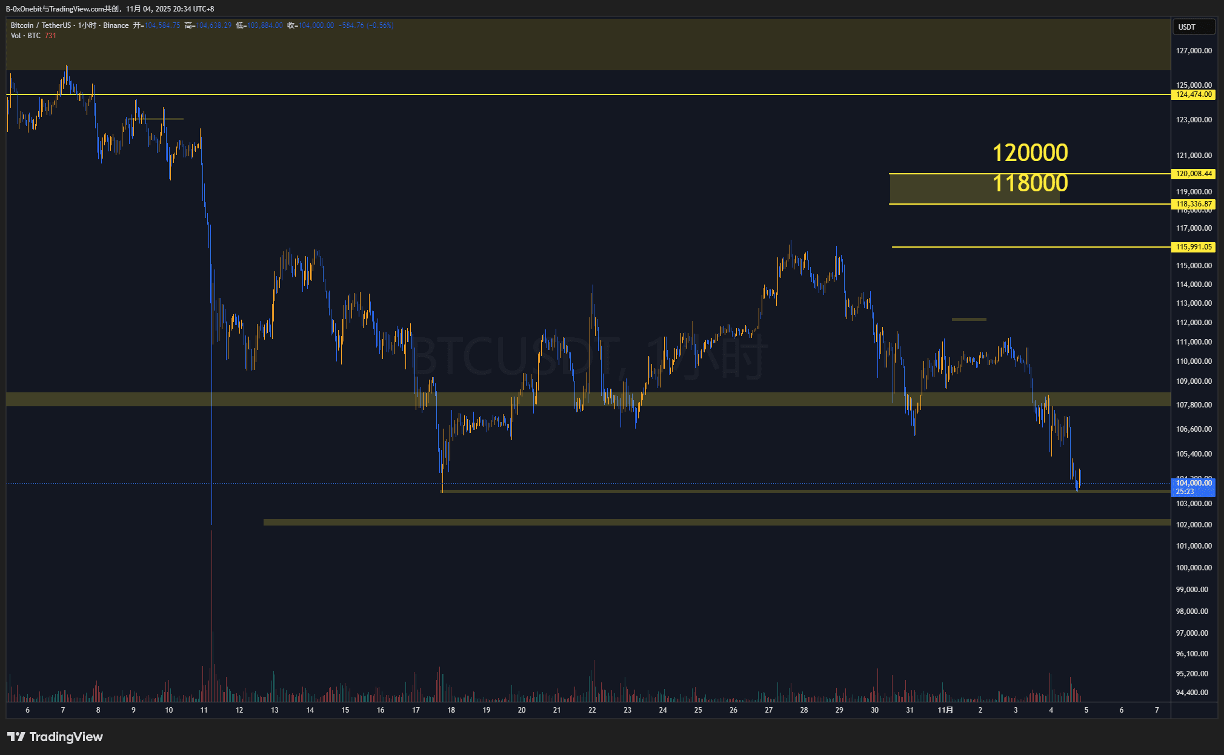The width and height of the screenshot is (1224, 755).
Task: Click the 118,336.87 price axis label
Action: click(x=1193, y=204)
